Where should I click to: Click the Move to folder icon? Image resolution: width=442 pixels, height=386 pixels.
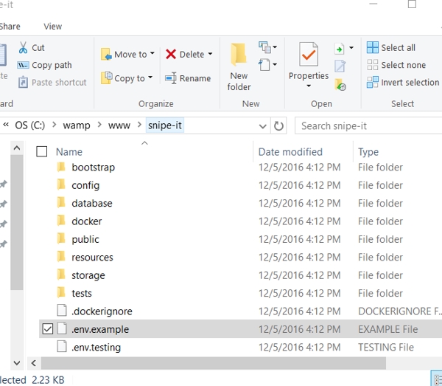[106, 54]
